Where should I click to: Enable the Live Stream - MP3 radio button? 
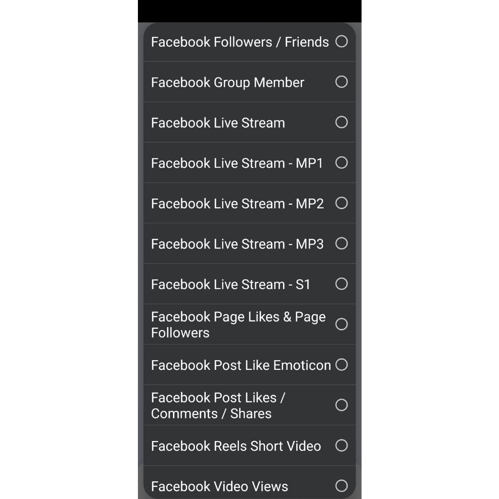pyautogui.click(x=342, y=244)
